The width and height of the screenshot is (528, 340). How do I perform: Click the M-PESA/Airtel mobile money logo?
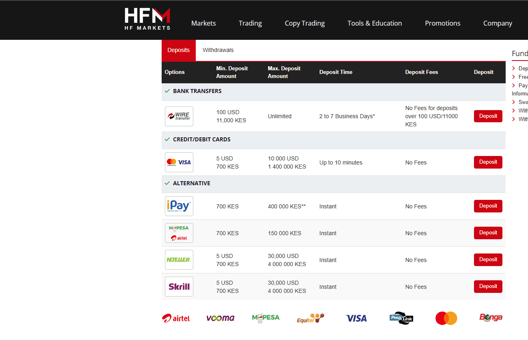point(179,233)
